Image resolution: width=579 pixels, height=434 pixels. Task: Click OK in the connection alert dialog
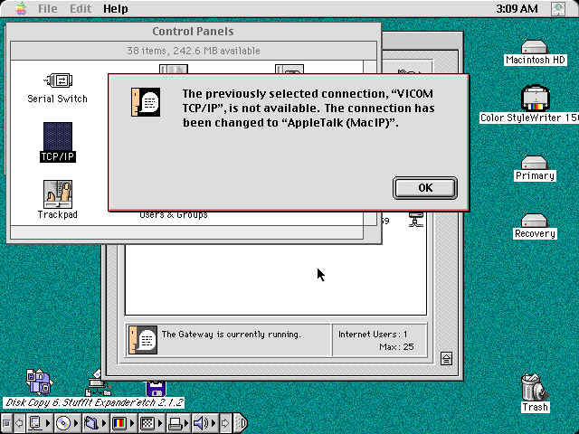click(x=425, y=188)
